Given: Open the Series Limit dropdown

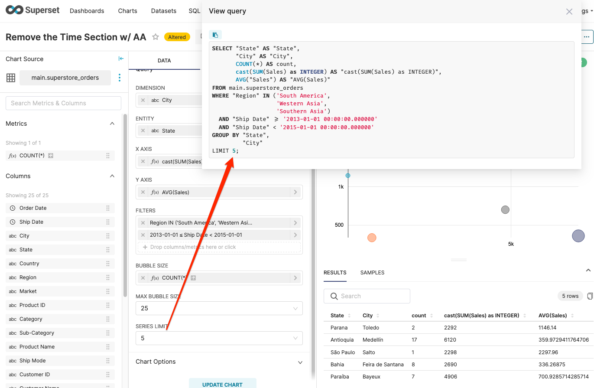Looking at the screenshot, I should pos(219,338).
